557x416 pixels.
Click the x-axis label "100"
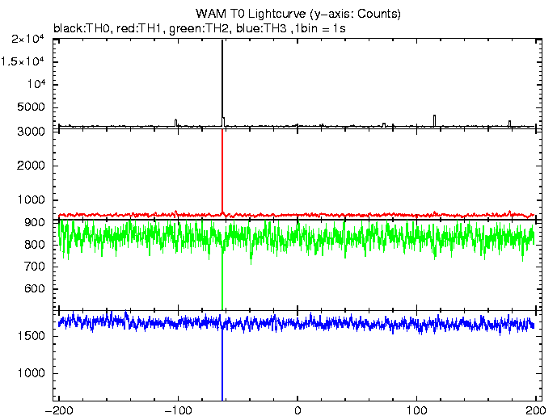(x=416, y=410)
